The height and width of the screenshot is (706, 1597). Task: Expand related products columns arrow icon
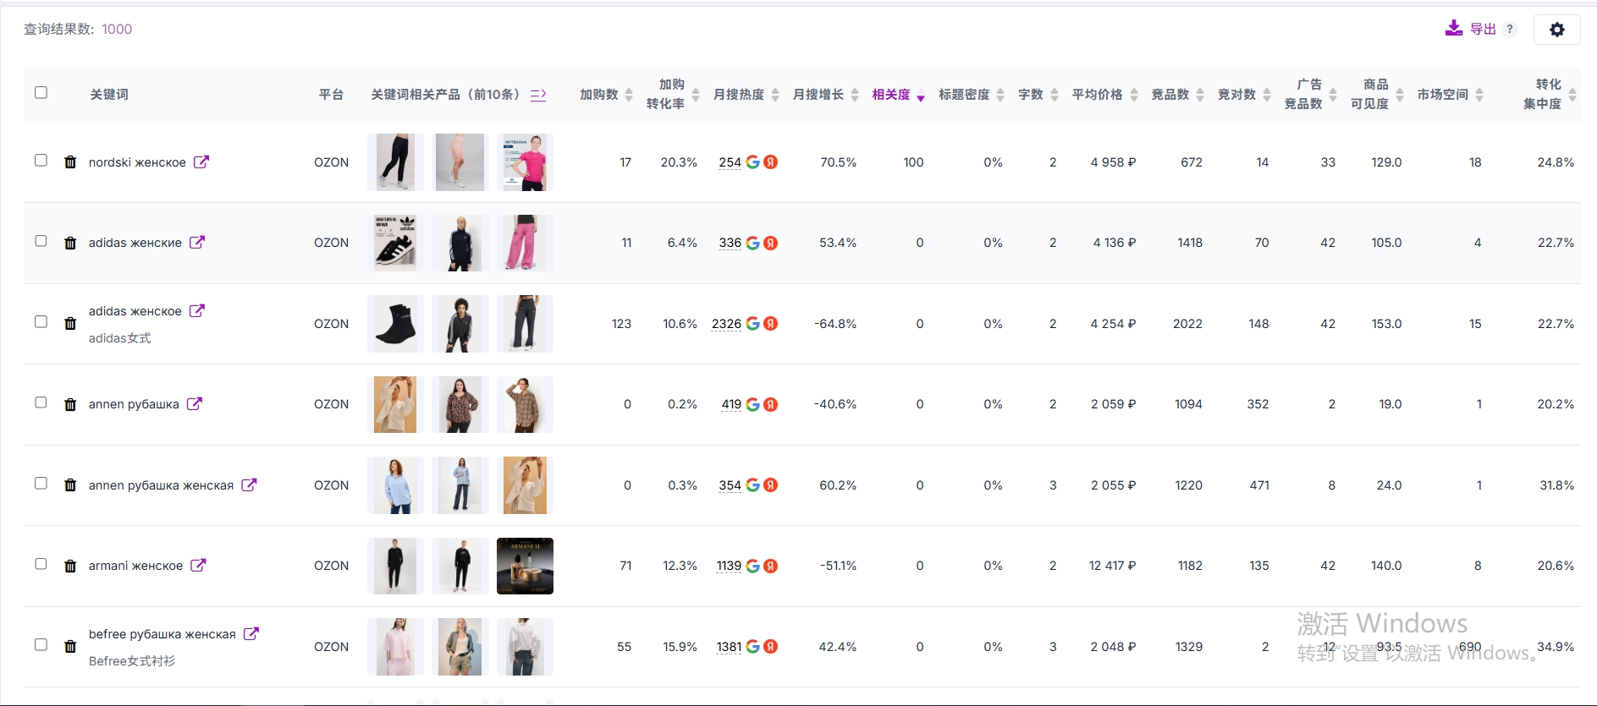coord(538,95)
